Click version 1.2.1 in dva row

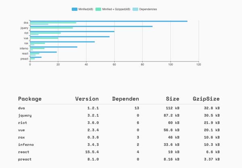click(93, 108)
